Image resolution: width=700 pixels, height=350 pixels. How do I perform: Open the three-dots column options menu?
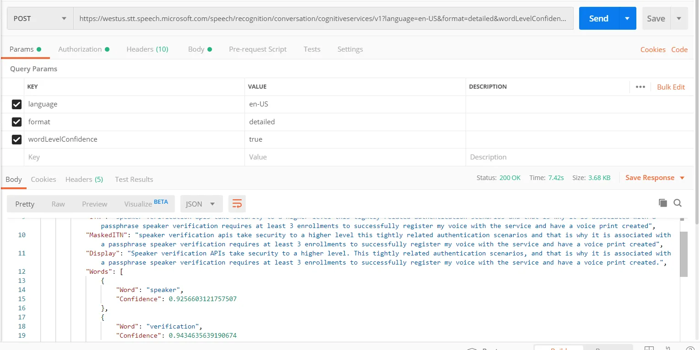point(640,87)
